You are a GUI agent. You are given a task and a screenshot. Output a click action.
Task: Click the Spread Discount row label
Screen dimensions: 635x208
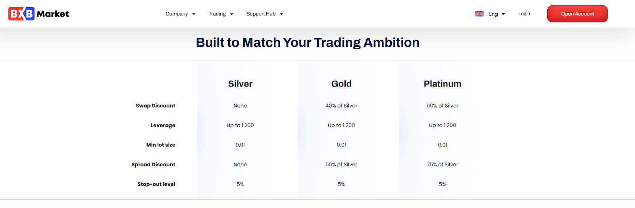pos(153,165)
